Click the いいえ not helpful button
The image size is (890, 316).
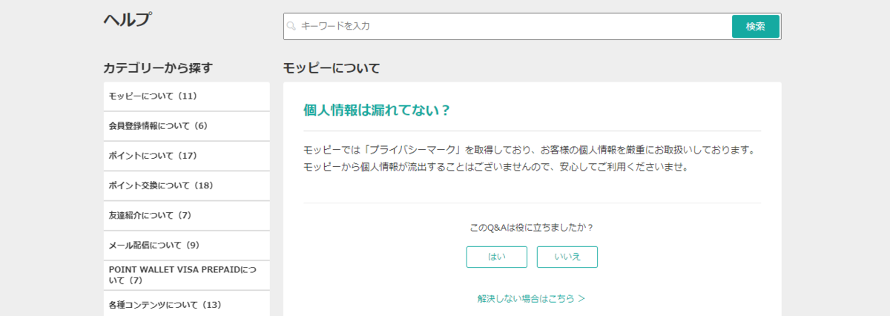[x=567, y=257]
